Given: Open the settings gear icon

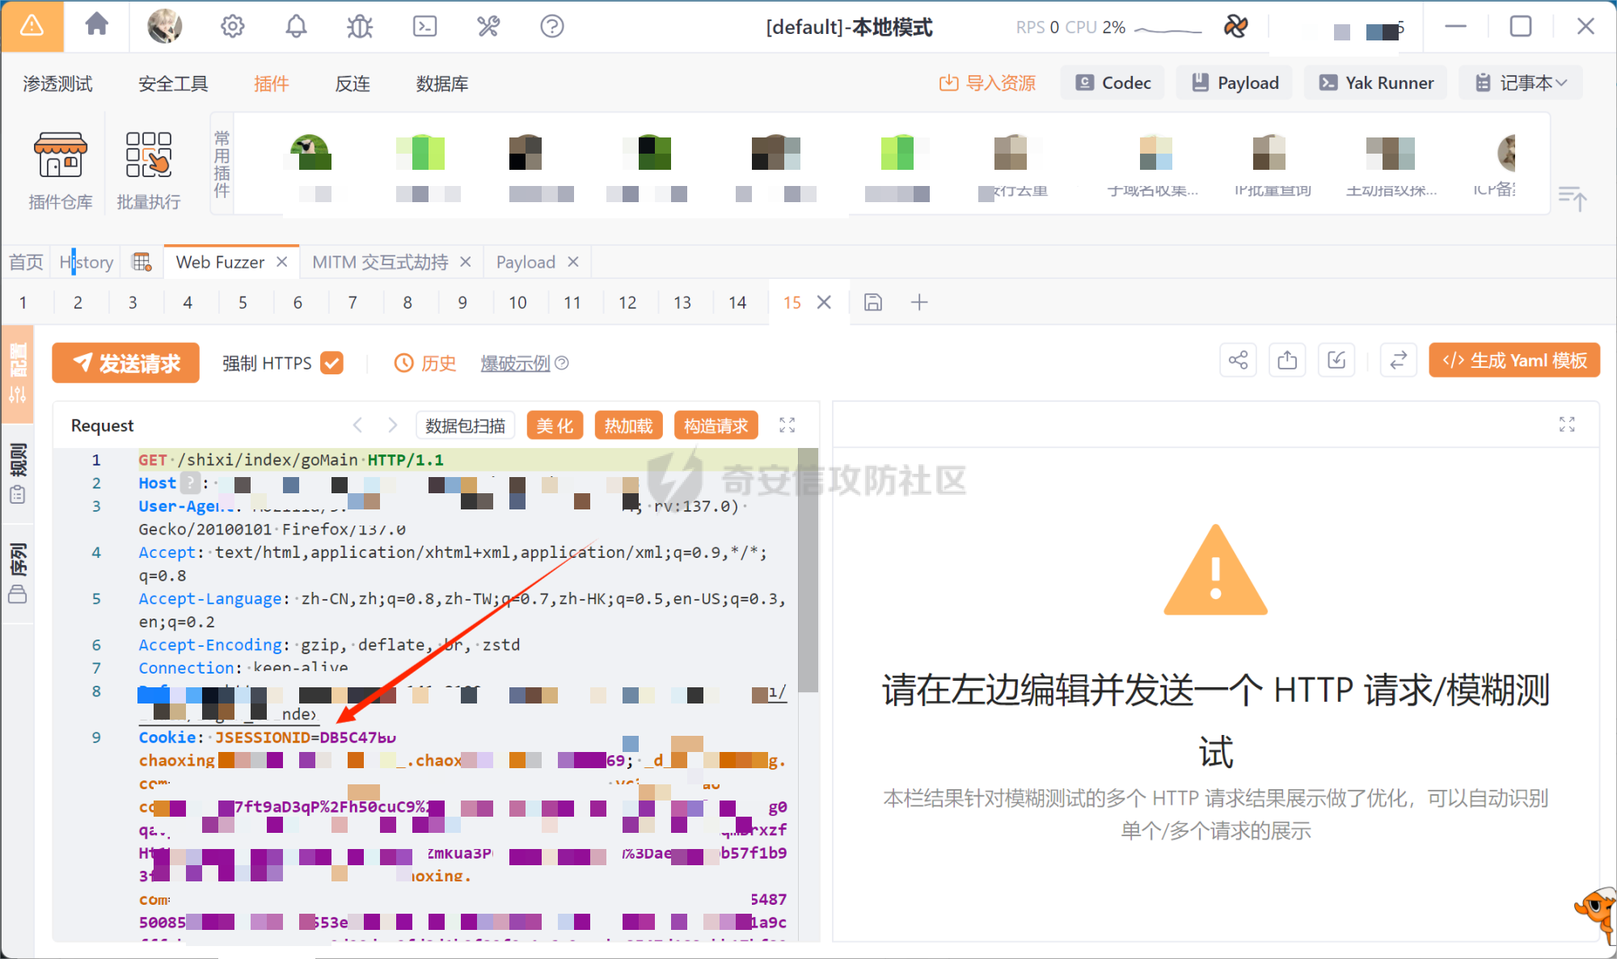Looking at the screenshot, I should pos(232,27).
